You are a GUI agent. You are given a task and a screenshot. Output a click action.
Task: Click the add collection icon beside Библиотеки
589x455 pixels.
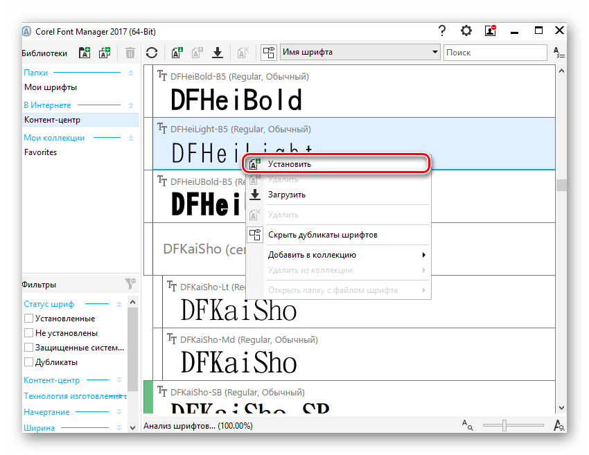point(105,53)
